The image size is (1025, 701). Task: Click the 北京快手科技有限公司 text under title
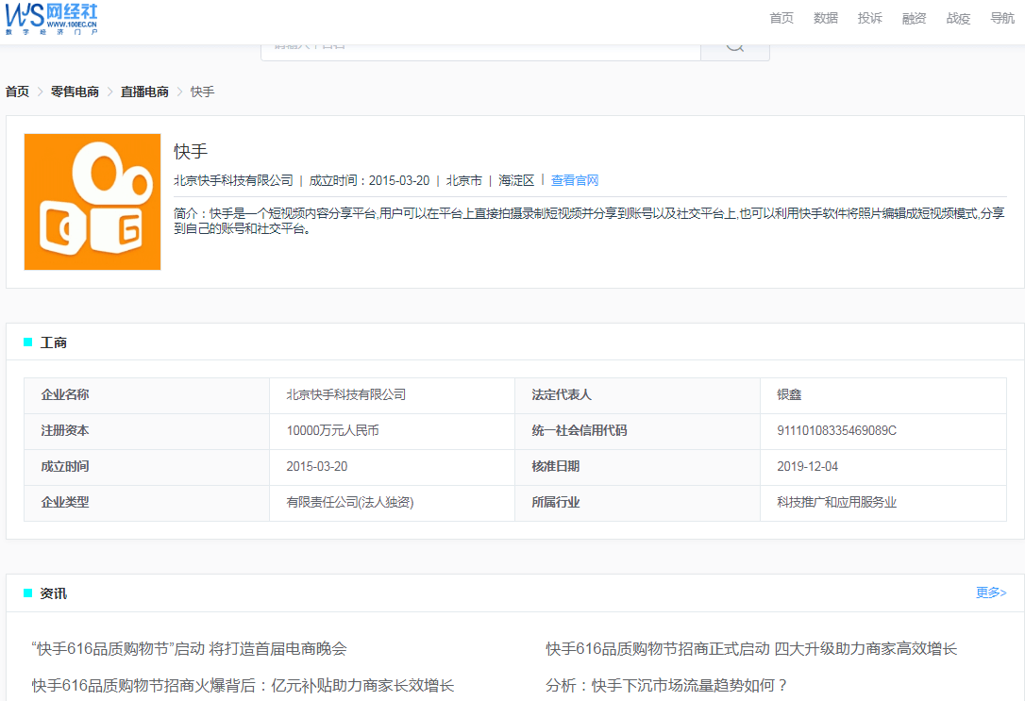(233, 180)
